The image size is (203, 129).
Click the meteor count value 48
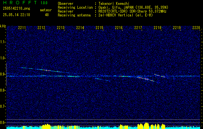47,15
